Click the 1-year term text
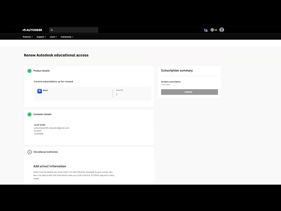 coord(166,84)
